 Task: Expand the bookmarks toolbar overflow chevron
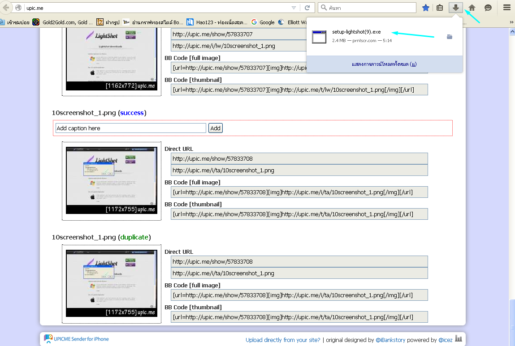click(511, 22)
